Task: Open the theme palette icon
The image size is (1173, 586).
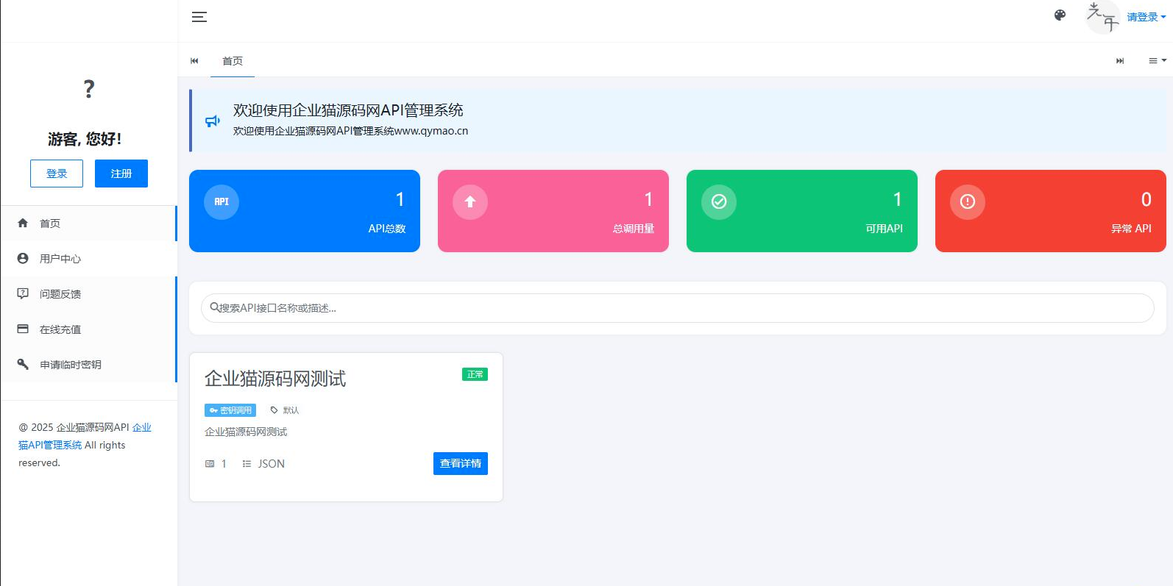Action: [x=1060, y=15]
